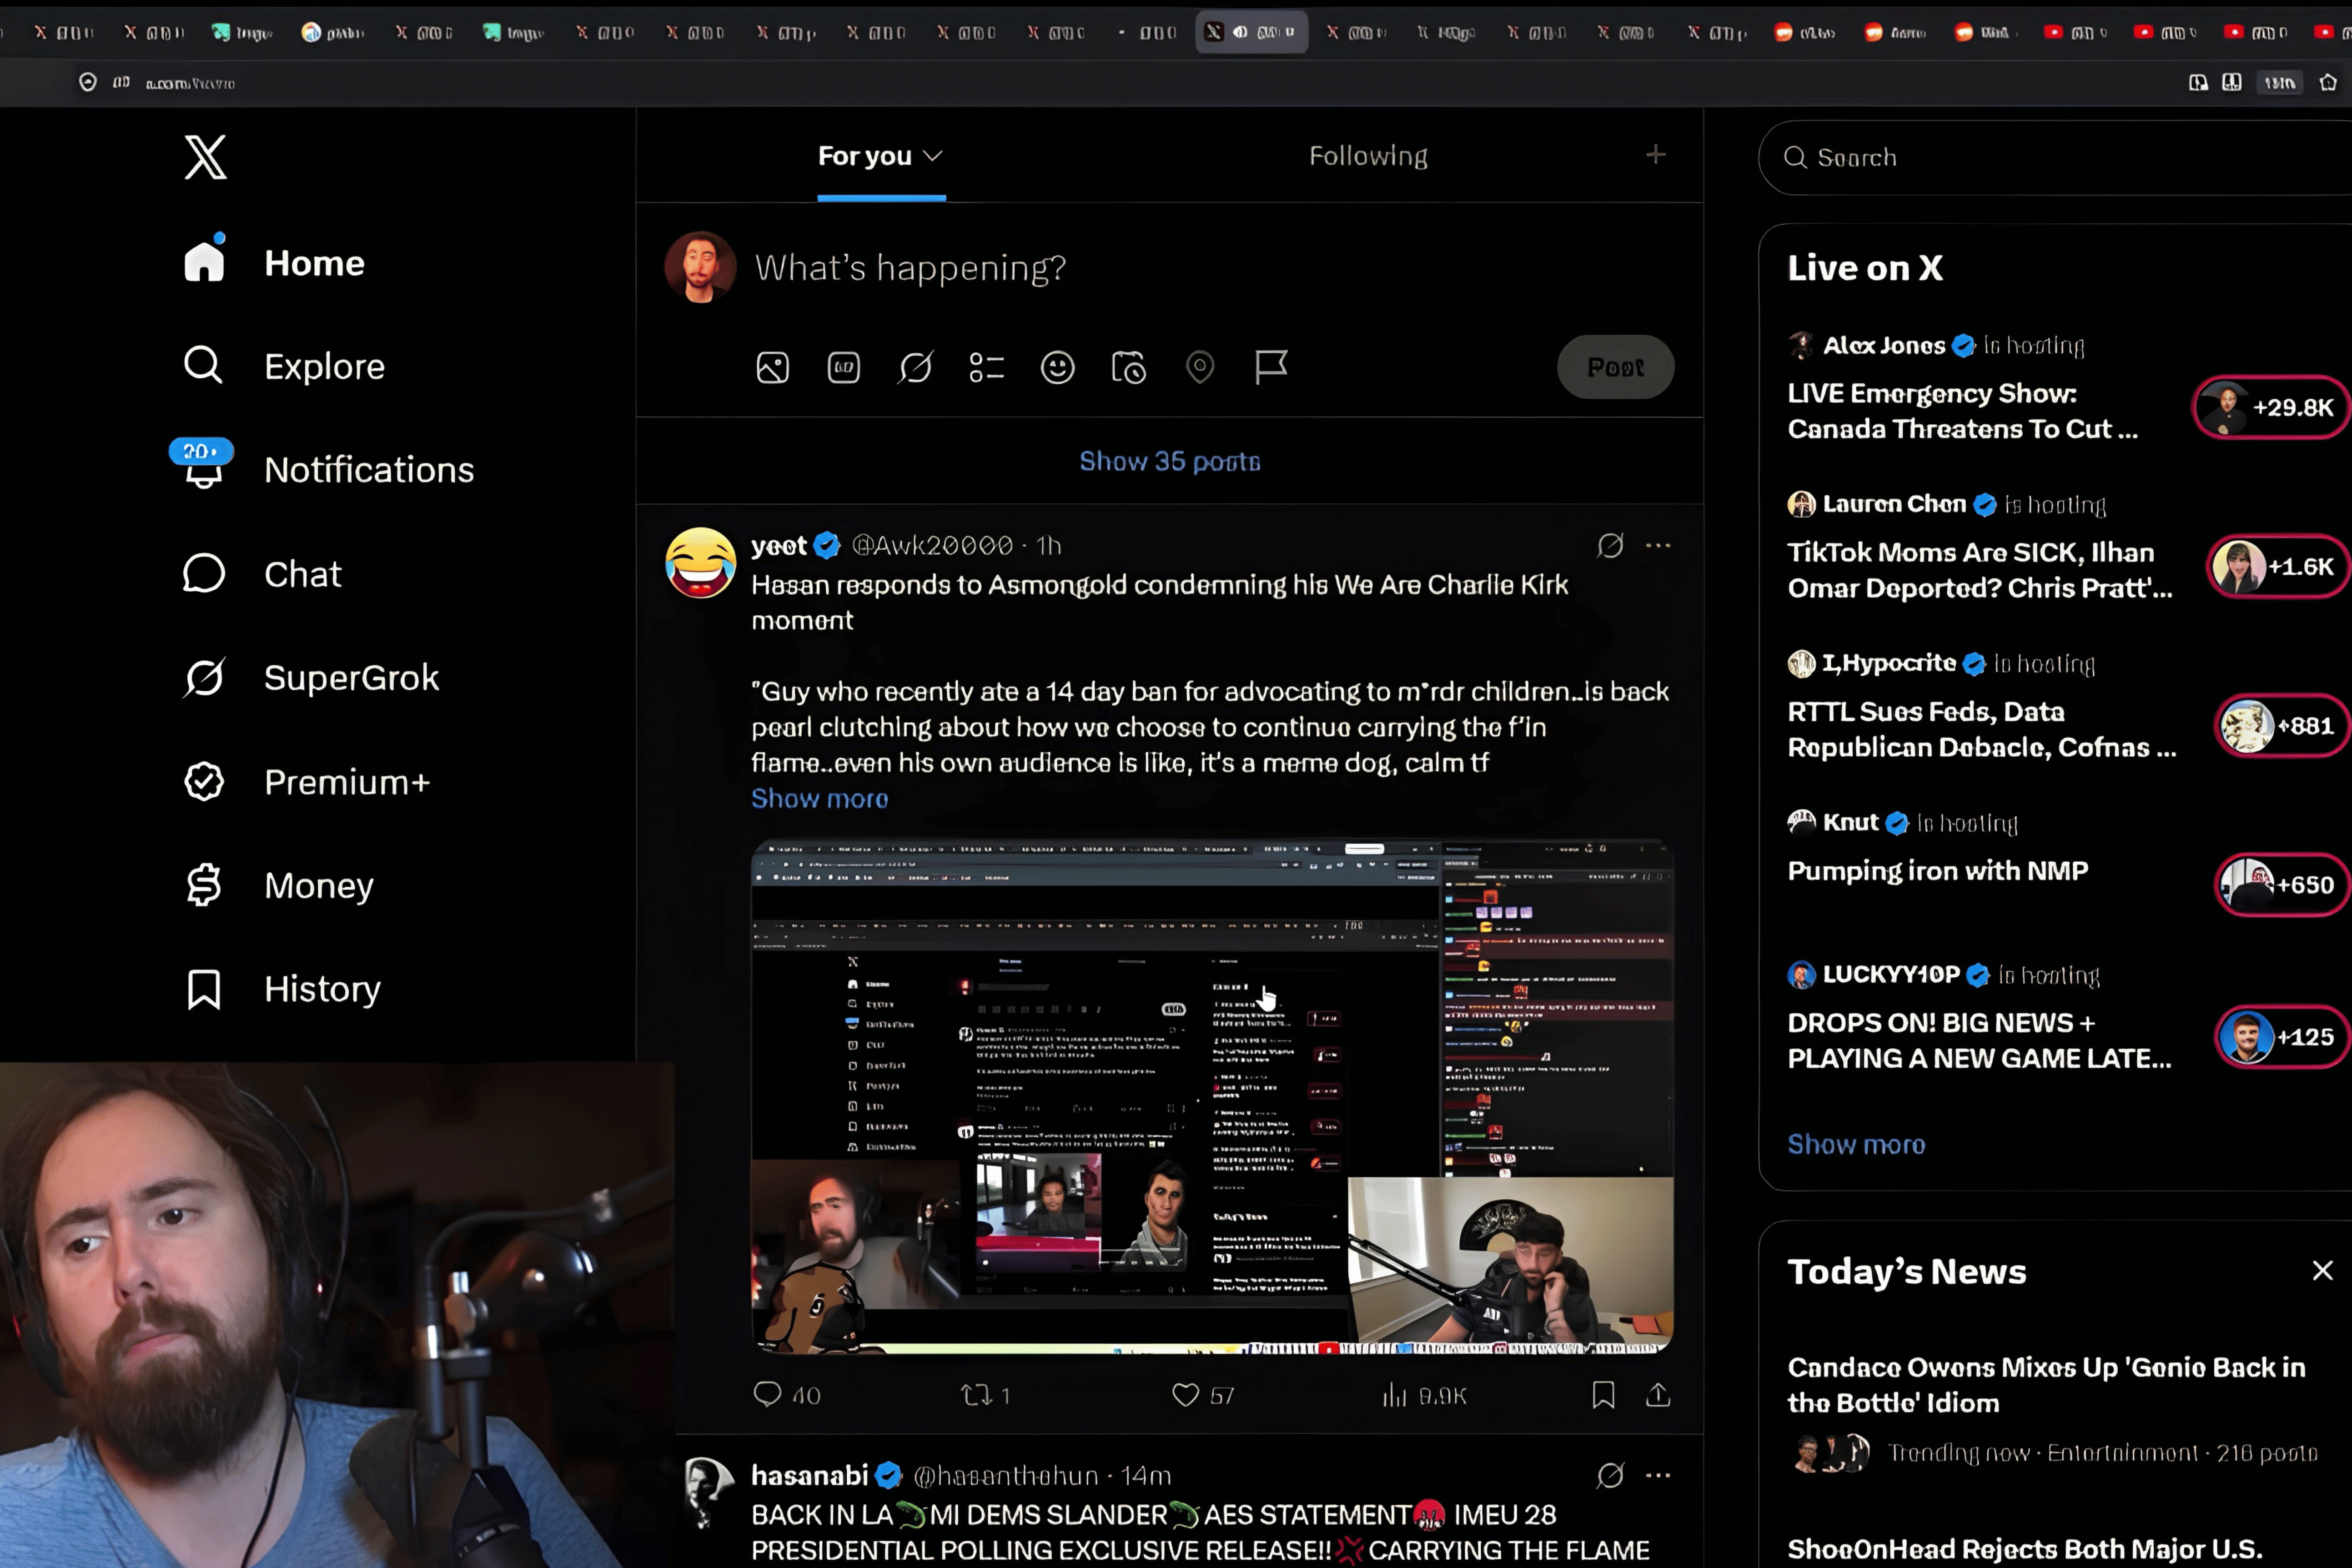Open Explore in the sidebar

click(284, 366)
